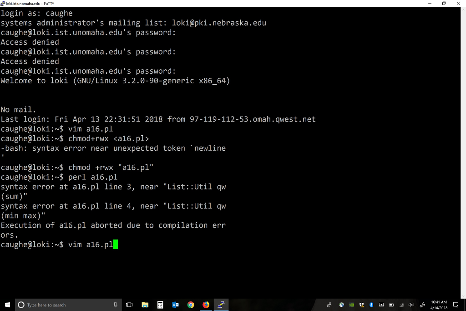Click the '(sum)"' output line

[x=14, y=197]
